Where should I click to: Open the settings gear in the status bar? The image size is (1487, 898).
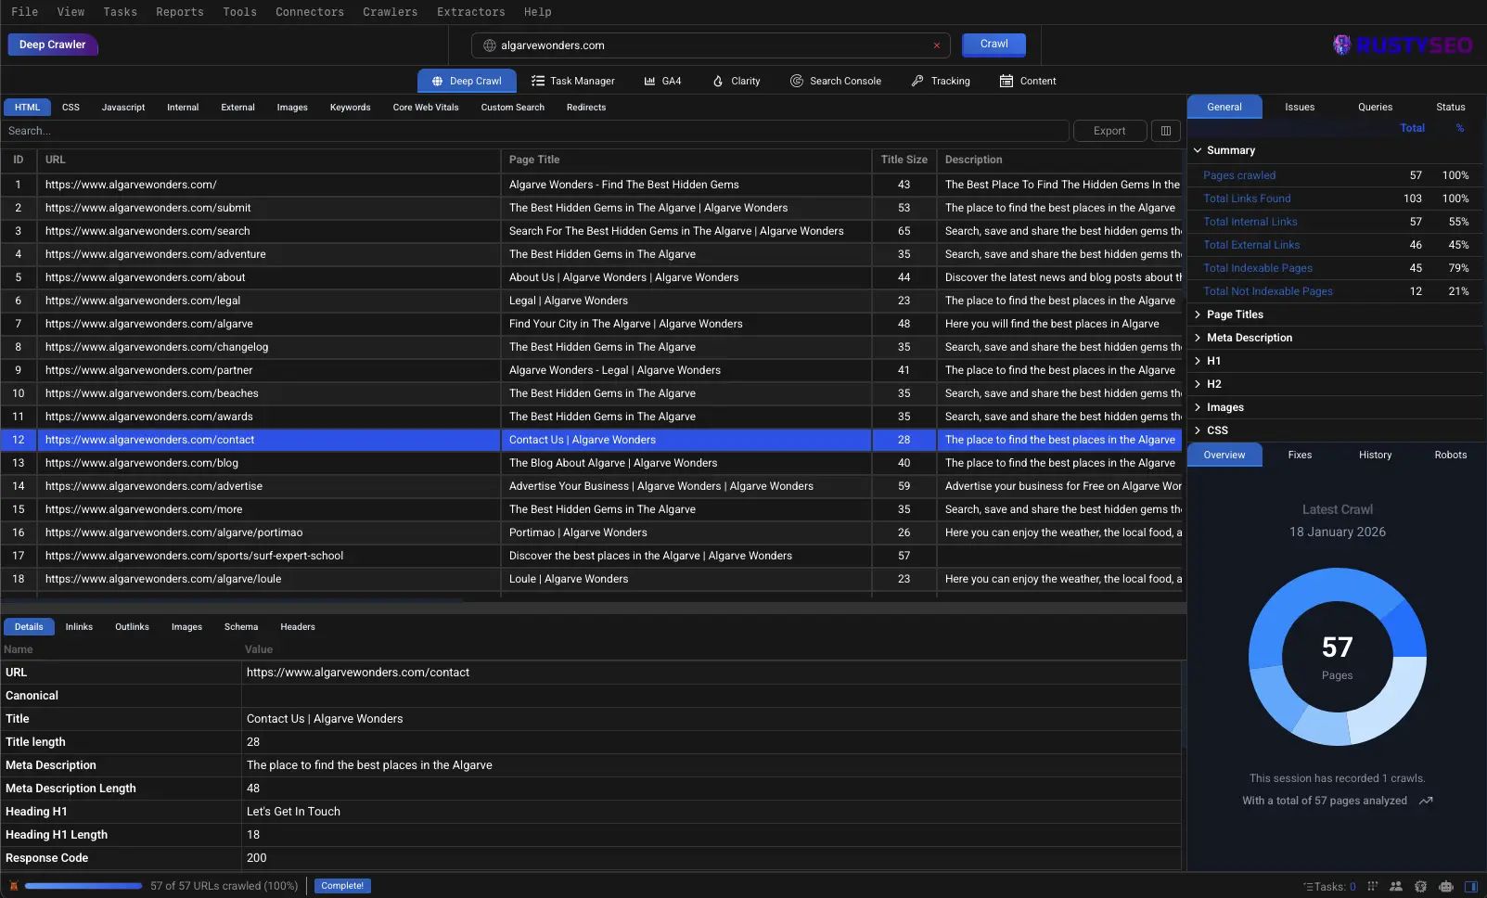click(1420, 886)
